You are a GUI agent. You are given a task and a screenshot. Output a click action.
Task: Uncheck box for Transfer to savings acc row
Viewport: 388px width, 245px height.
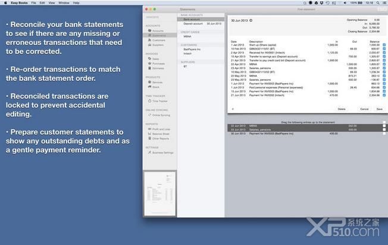coord(384,56)
